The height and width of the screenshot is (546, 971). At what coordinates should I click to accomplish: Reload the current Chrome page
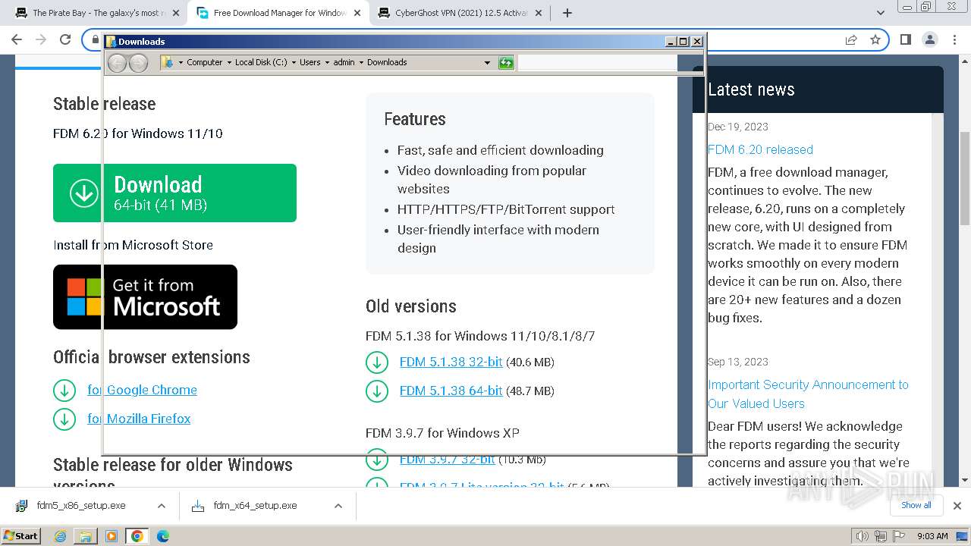point(65,39)
